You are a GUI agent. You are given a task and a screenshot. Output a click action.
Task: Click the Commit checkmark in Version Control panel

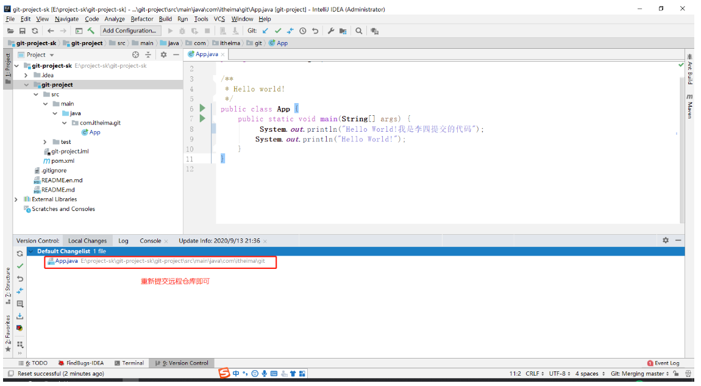coord(20,266)
